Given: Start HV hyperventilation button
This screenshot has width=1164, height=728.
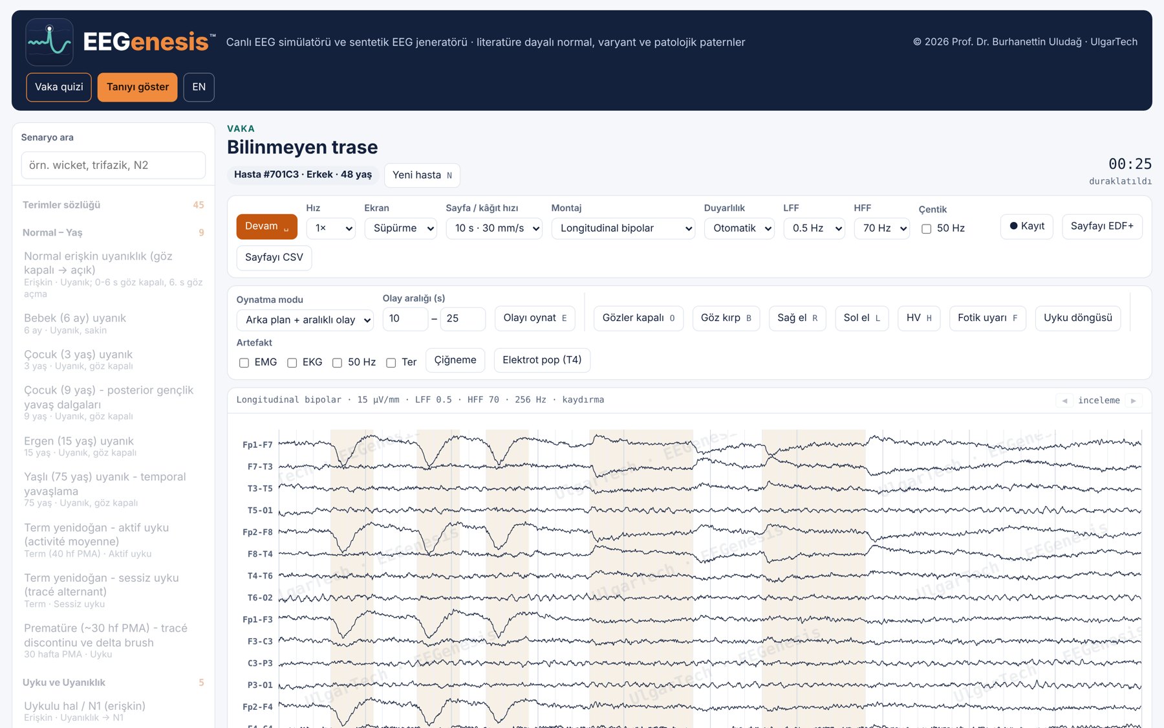Looking at the screenshot, I should tap(919, 318).
